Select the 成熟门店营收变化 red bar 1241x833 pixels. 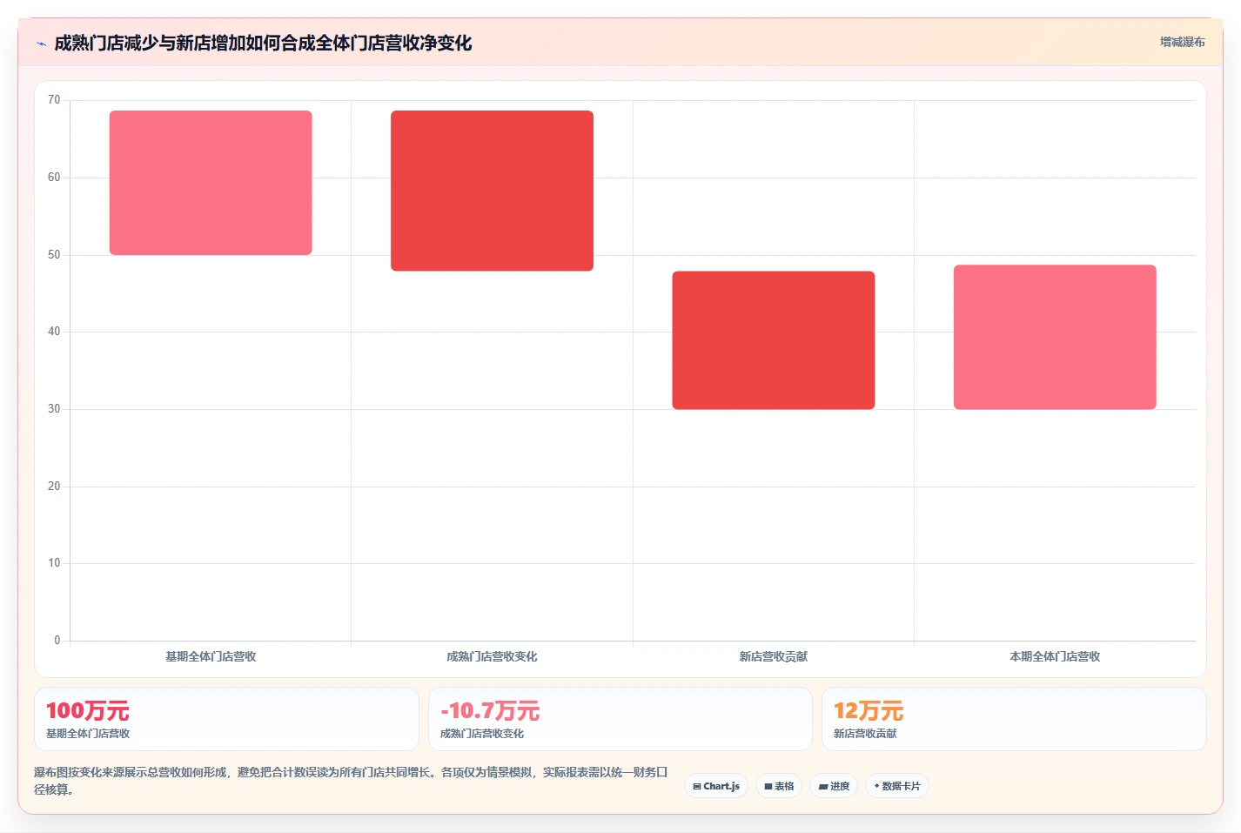(x=492, y=191)
